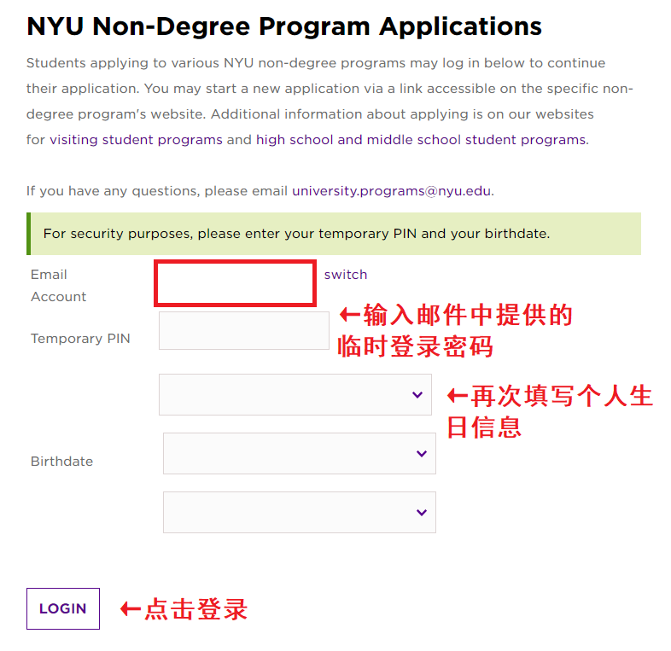Click the red 输入邮件中提供的 annotation text
Viewport: 671px width, 651px height.
(x=468, y=316)
